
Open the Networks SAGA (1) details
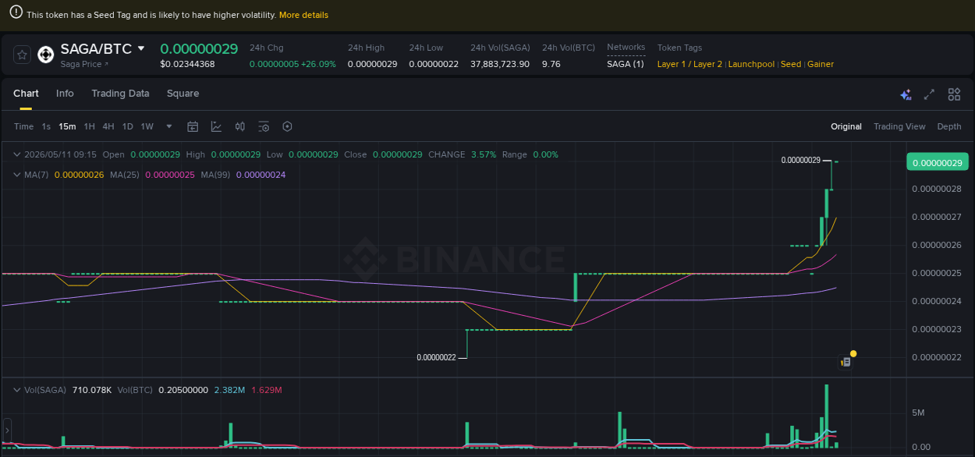tap(626, 64)
